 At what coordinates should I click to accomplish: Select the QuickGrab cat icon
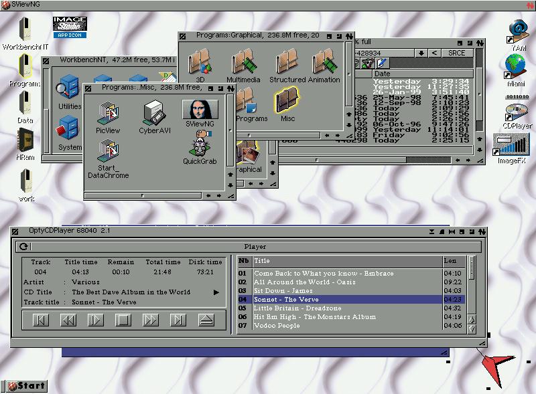pos(200,144)
